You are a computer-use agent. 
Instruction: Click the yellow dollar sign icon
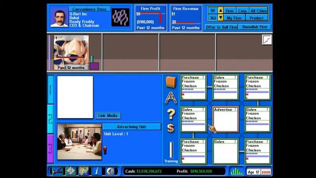pos(171,128)
